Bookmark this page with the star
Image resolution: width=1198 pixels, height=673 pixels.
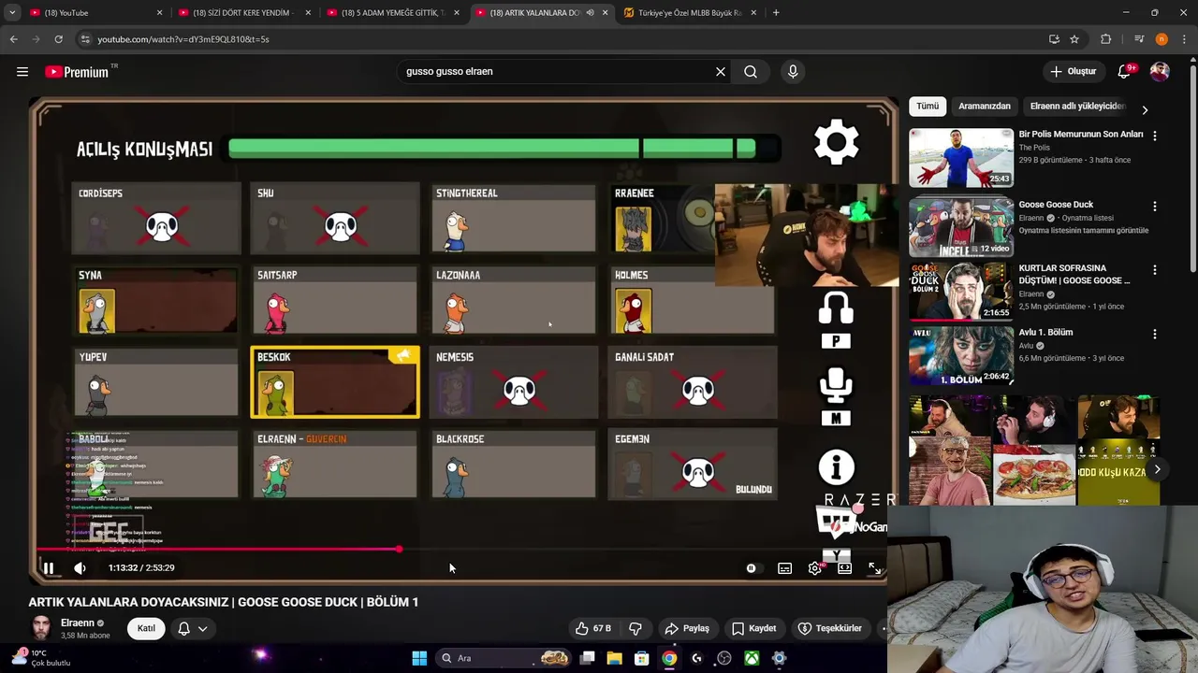pos(1074,39)
